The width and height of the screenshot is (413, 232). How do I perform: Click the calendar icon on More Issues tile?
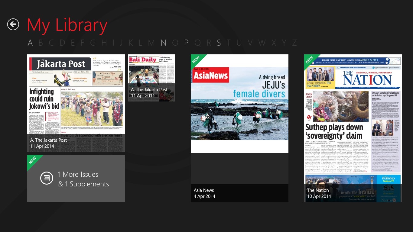(47, 178)
